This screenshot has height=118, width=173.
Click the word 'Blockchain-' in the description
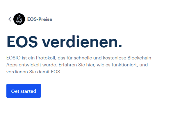tap(140, 58)
